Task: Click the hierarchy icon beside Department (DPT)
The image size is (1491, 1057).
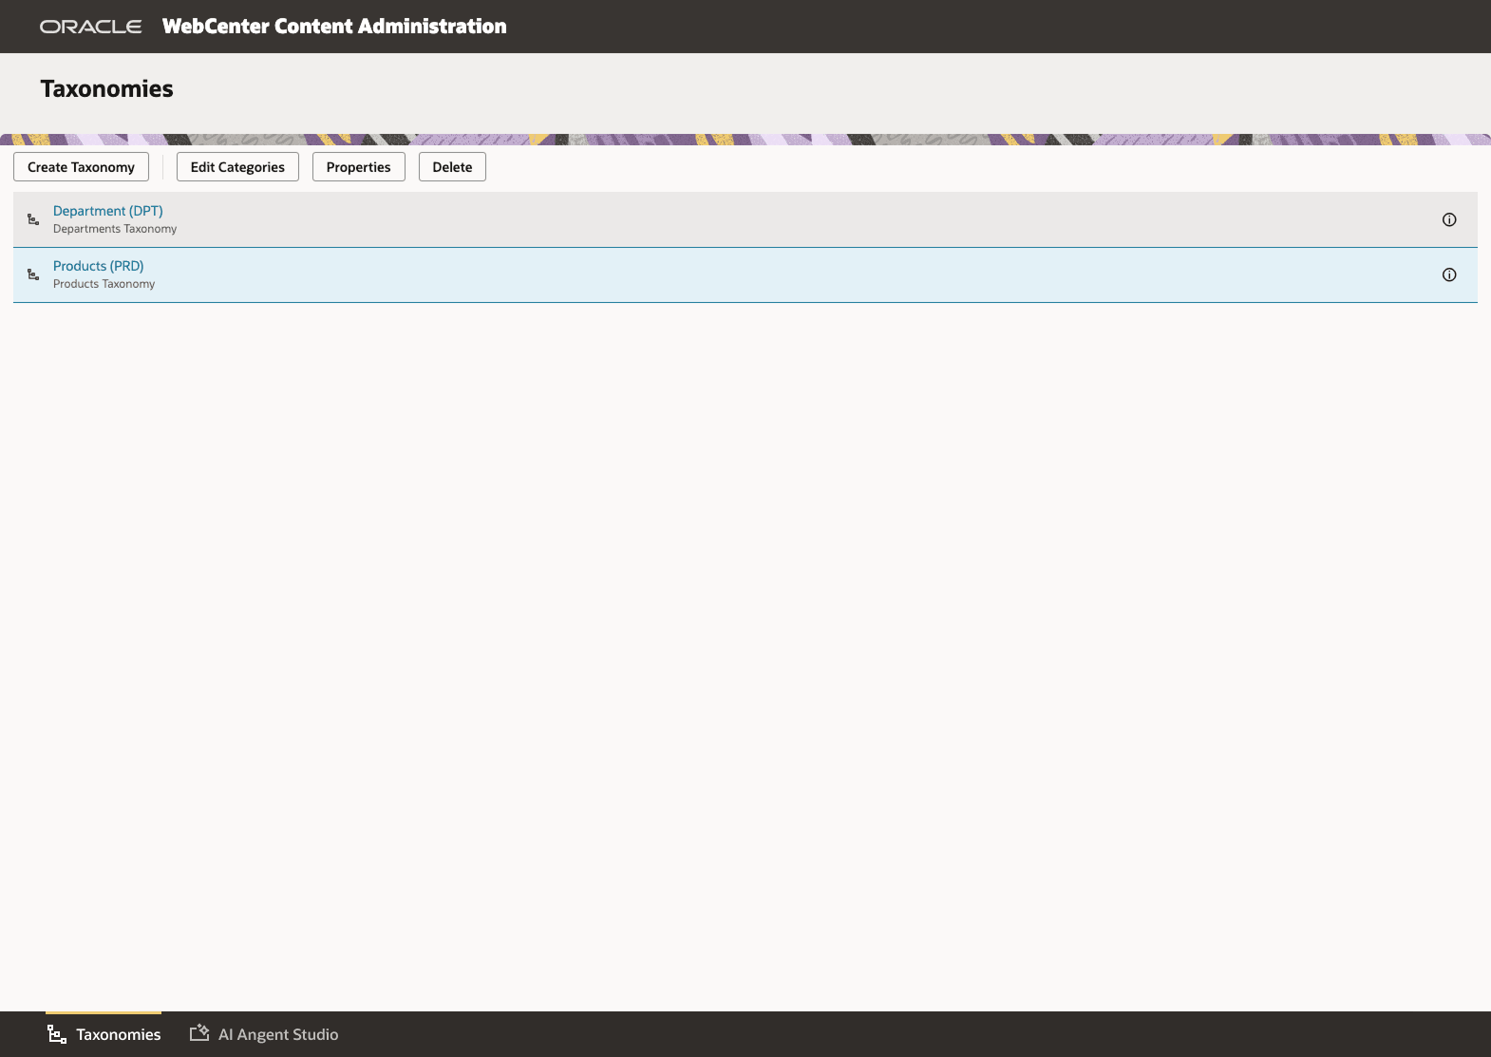Action: pyautogui.click(x=33, y=219)
